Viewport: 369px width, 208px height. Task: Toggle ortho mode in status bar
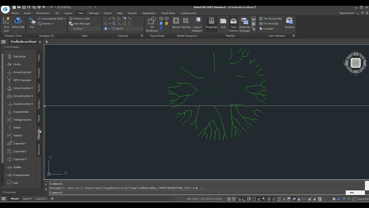point(244,199)
